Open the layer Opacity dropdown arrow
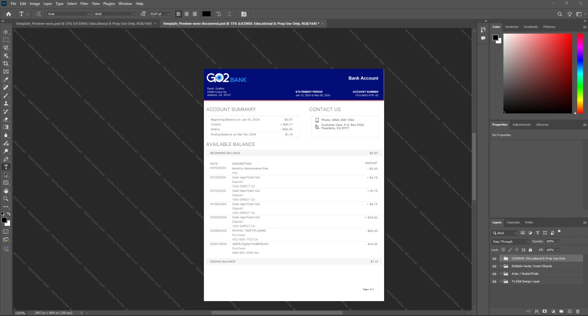The height and width of the screenshot is (316, 588). tap(558, 241)
